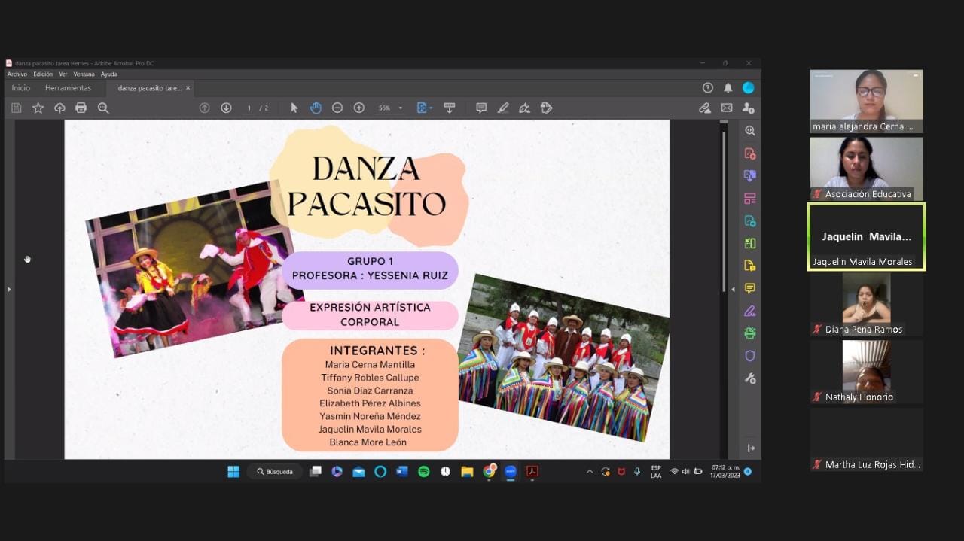This screenshot has height=541, width=964.
Task: Click the Save file icon in Acrobat toolbar
Action: point(17,108)
